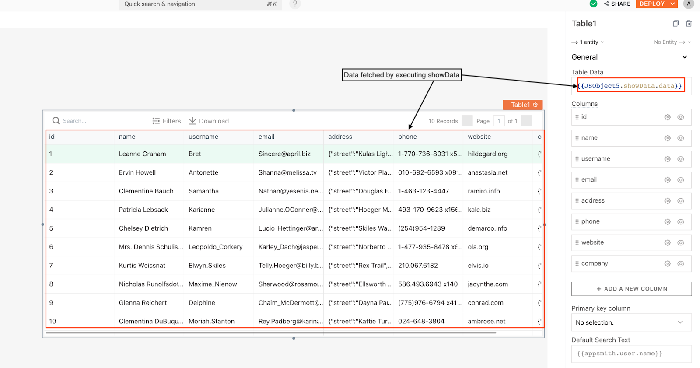Click the help question mark icon
This screenshot has height=368, width=700.
pyautogui.click(x=295, y=4)
